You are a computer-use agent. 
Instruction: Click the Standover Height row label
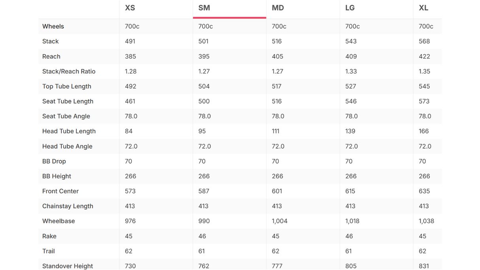click(x=68, y=266)
